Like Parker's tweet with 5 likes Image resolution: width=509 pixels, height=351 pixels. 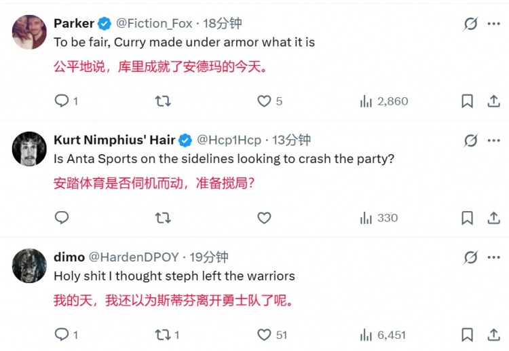tap(264, 101)
